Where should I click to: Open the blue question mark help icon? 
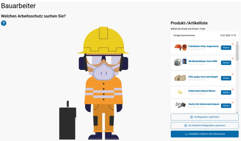(4, 23)
